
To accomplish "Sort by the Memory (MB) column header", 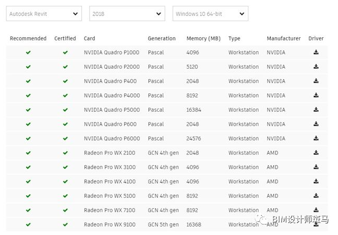I will (x=203, y=38).
